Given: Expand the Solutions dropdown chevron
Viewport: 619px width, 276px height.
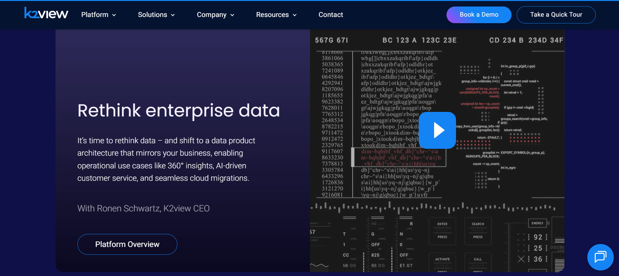Looking at the screenshot, I should pos(173,15).
